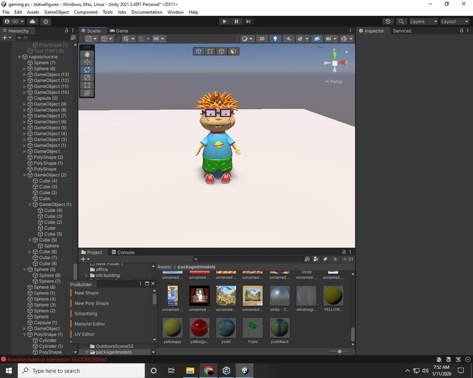Switch to the Services tab

[x=402, y=31]
